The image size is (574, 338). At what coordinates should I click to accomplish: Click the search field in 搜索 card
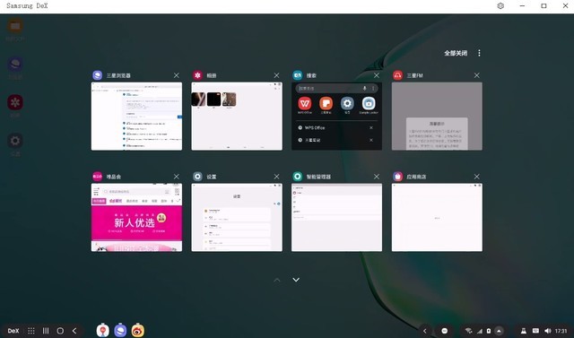click(x=337, y=88)
